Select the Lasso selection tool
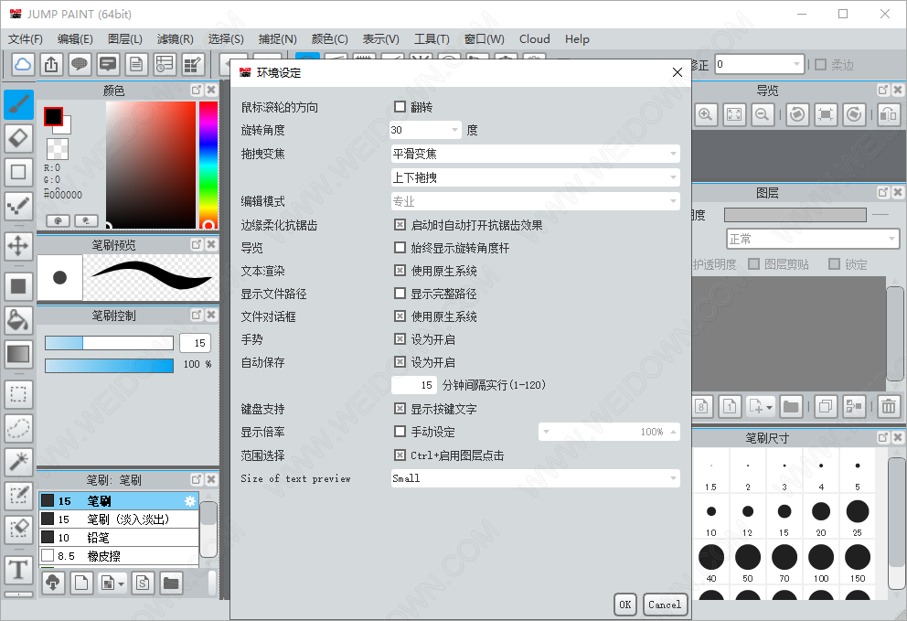The height and width of the screenshot is (621, 907). [x=18, y=428]
